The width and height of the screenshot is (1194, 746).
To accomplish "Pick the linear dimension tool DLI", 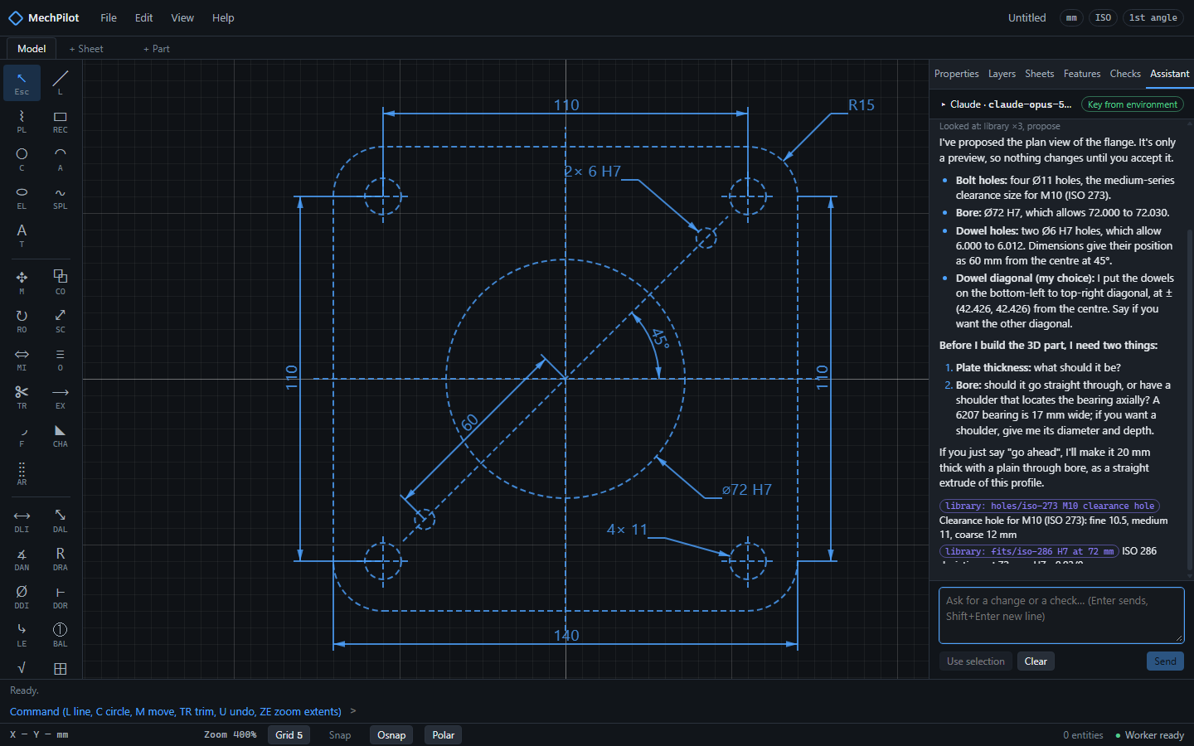I will coord(22,521).
